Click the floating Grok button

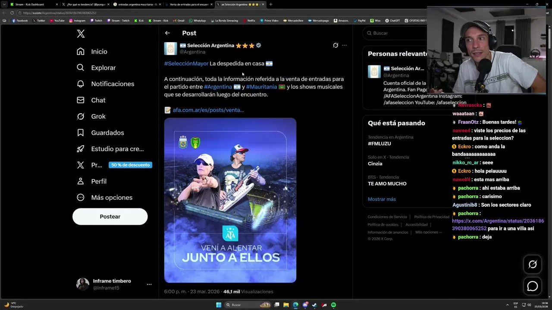point(533,264)
